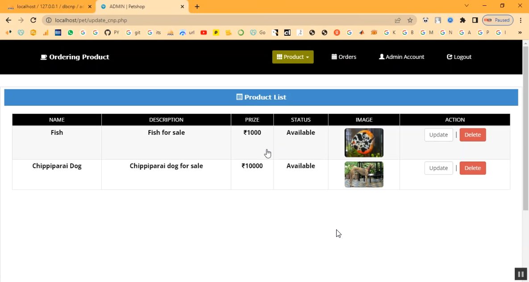Open the GitHub PY bookmark
The height and width of the screenshot is (282, 529).
[x=112, y=33]
